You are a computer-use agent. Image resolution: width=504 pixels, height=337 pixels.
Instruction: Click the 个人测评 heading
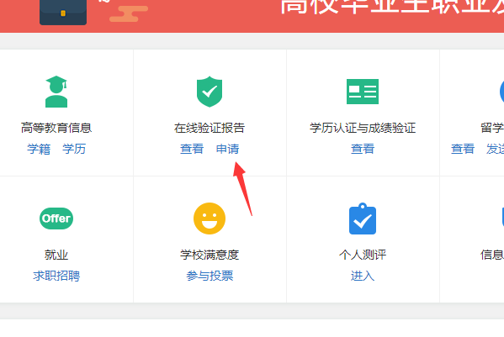363,255
